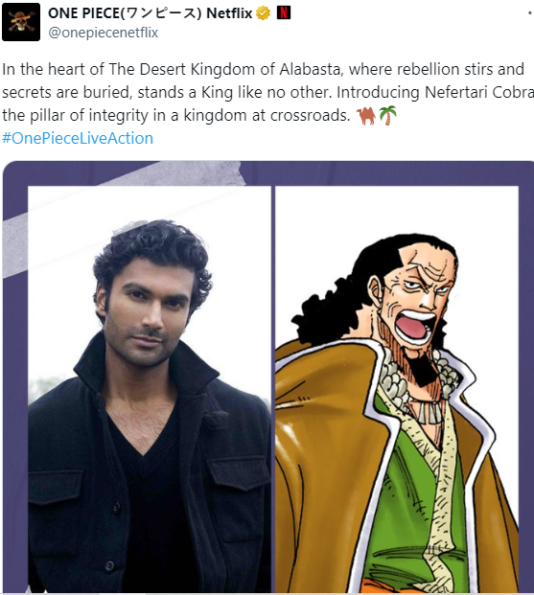Visit the @onepiecenetflix handle link
This screenshot has width=534, height=595.
tap(103, 33)
